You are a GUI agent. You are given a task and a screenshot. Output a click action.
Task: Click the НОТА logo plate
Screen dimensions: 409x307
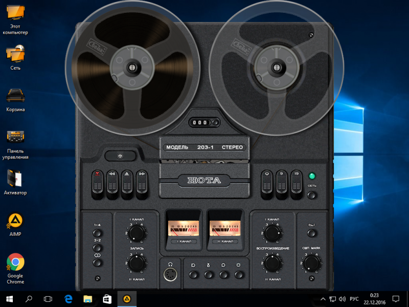[204, 181]
